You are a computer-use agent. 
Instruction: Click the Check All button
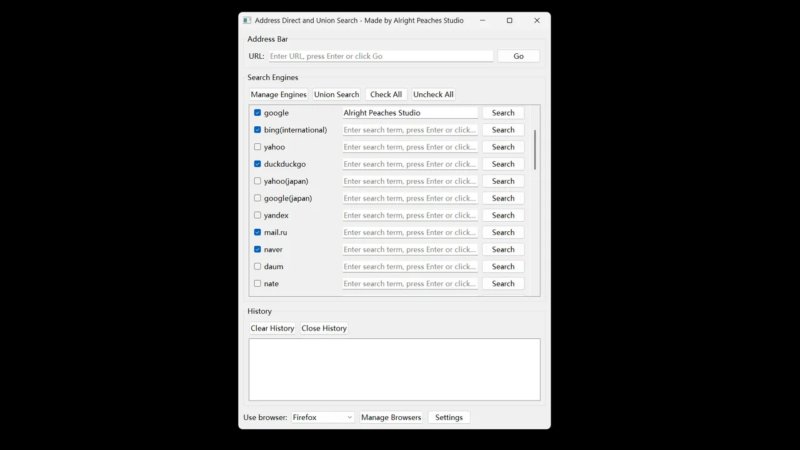coord(386,94)
